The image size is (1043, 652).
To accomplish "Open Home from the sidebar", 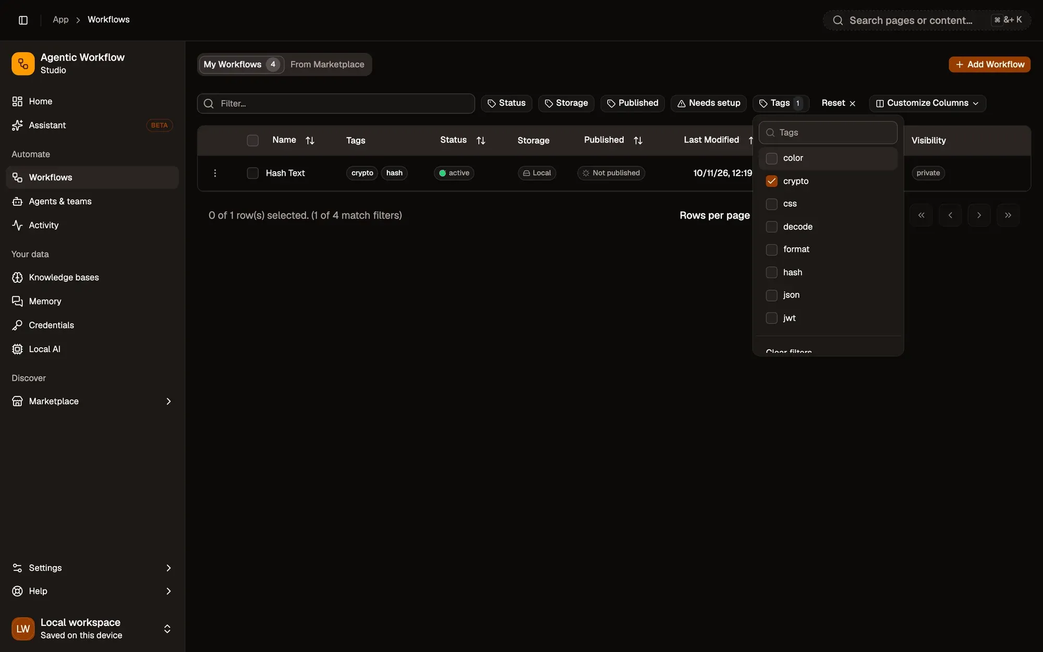I will tap(92, 101).
